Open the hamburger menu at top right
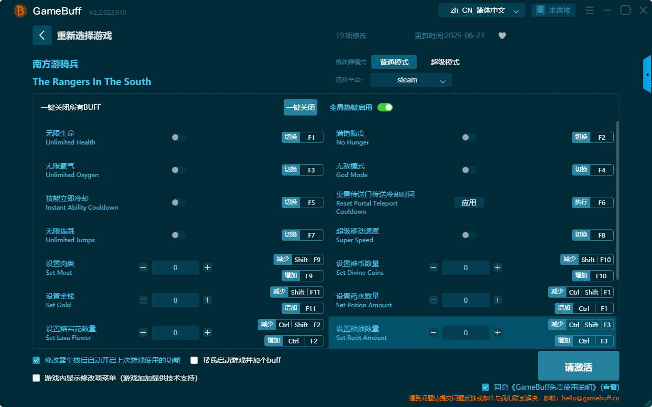652x407 pixels. pos(589,10)
